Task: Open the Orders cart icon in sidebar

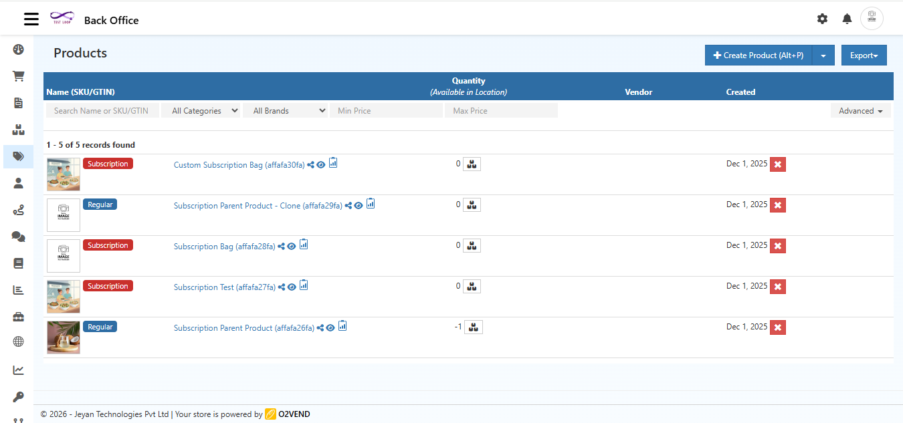Action: [x=18, y=76]
